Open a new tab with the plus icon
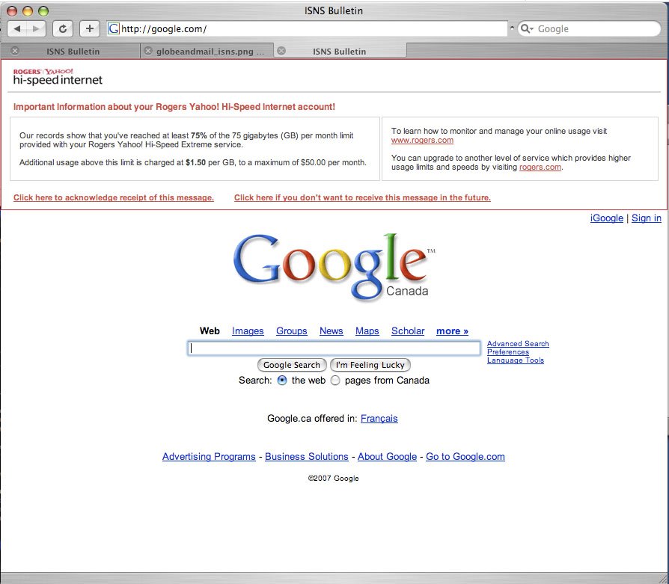The height and width of the screenshot is (584, 669). (89, 28)
